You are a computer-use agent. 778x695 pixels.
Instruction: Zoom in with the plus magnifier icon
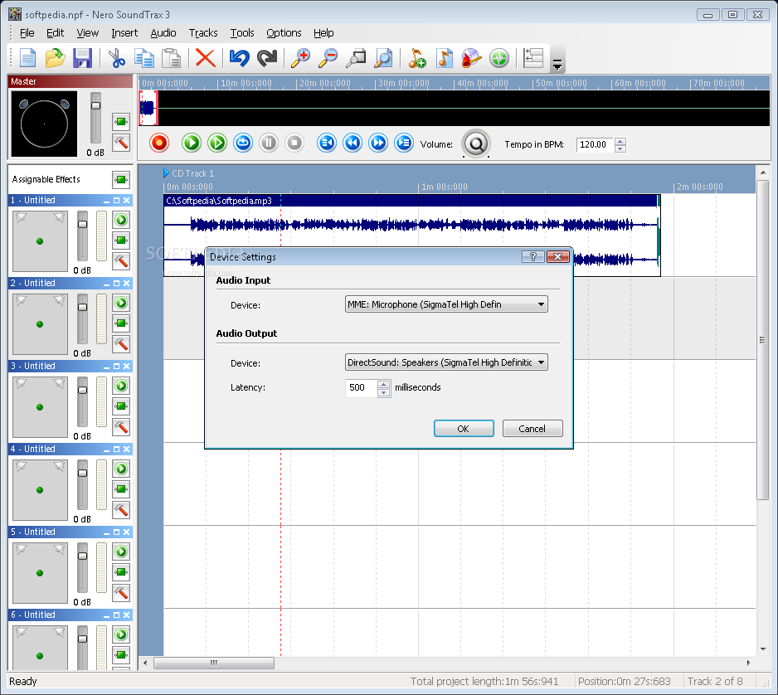click(300, 58)
